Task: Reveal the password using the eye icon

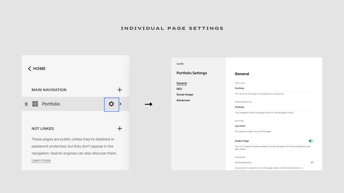Action: click(x=312, y=162)
